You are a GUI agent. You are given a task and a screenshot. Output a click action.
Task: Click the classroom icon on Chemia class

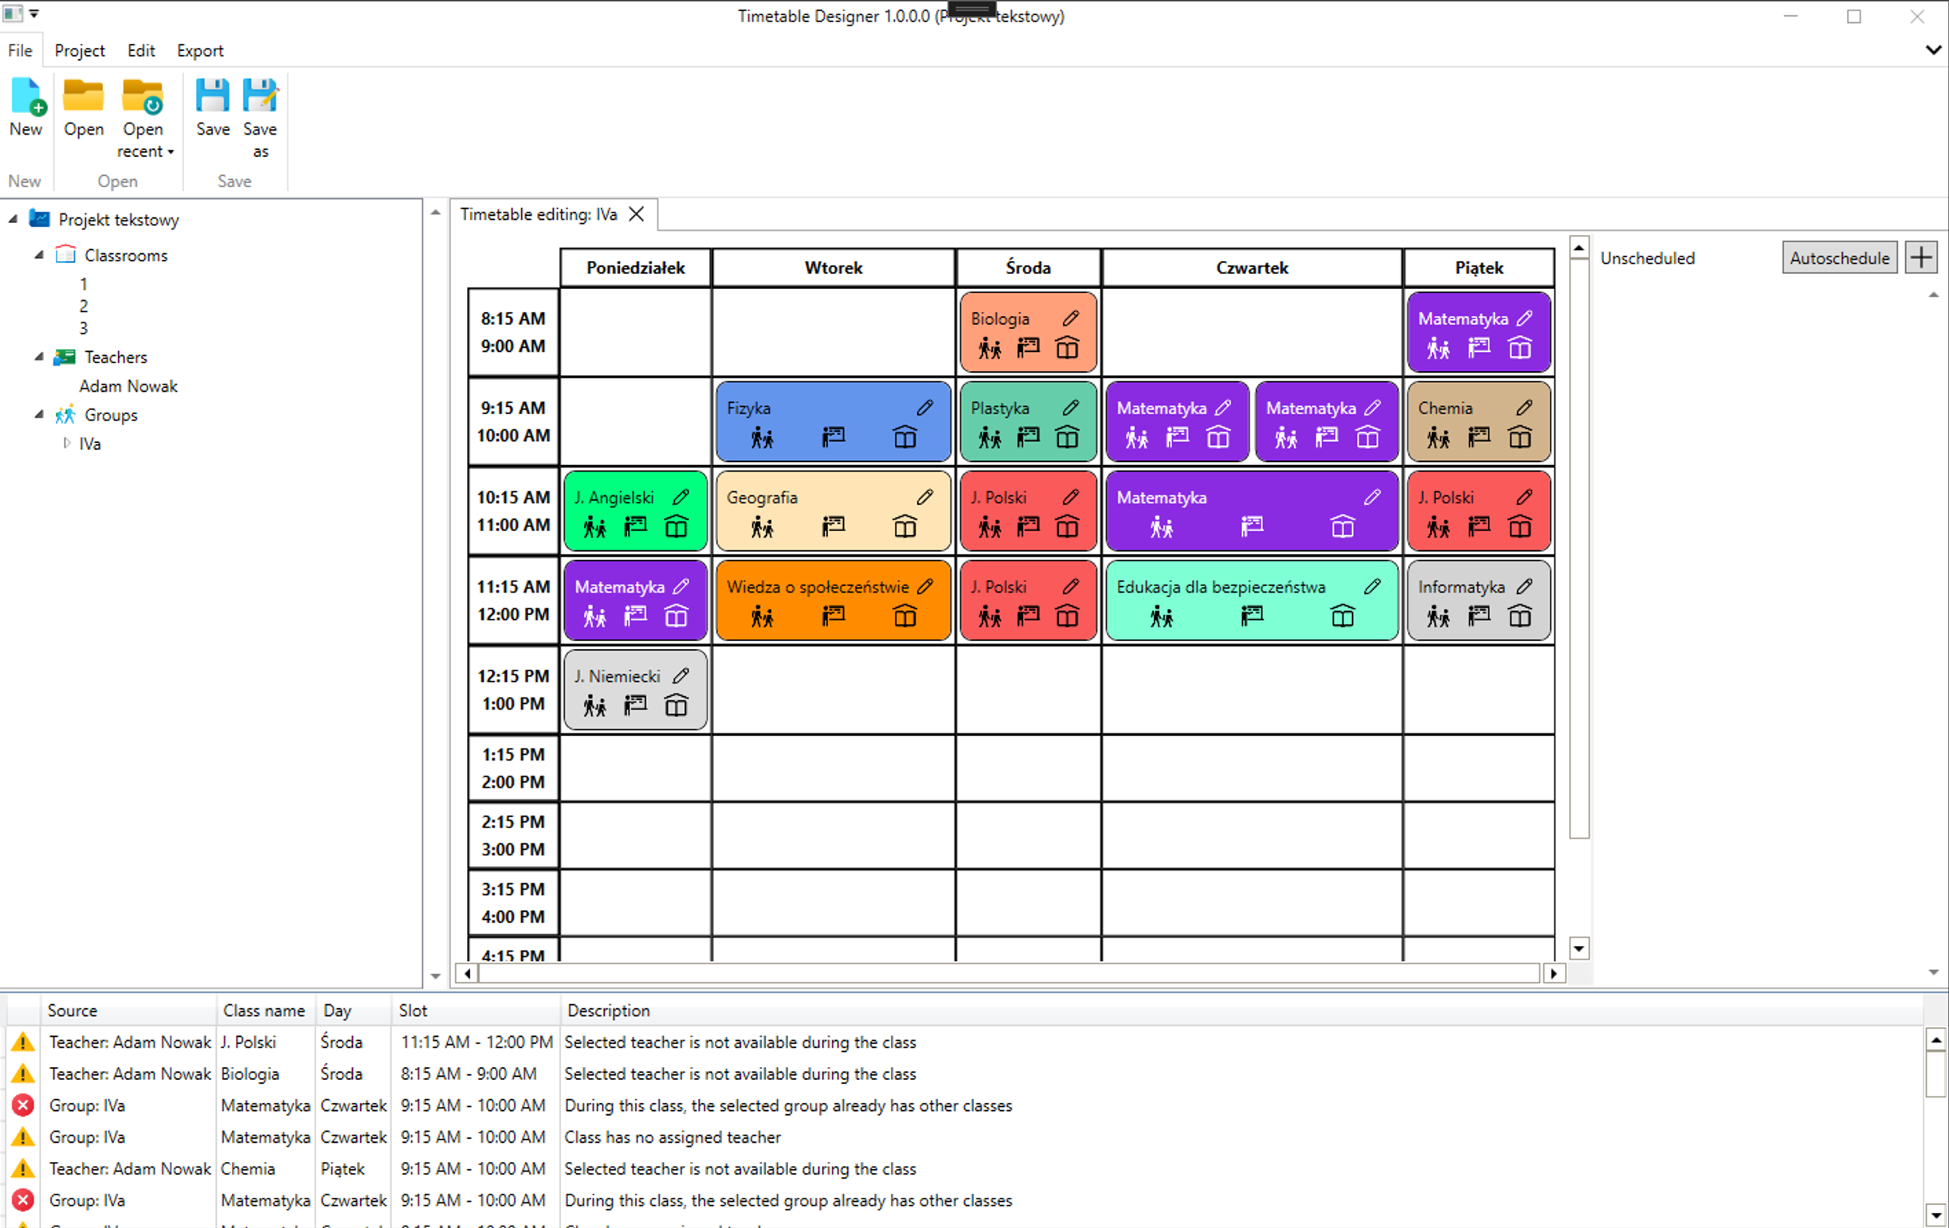click(1520, 438)
